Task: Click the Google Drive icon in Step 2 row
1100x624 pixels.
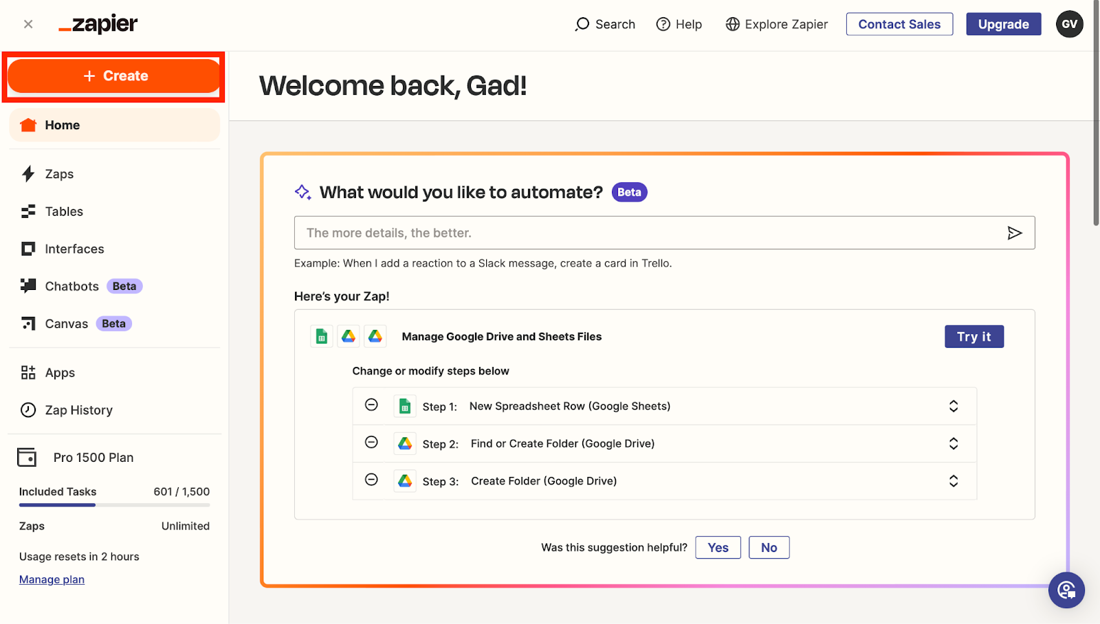Action: point(405,443)
